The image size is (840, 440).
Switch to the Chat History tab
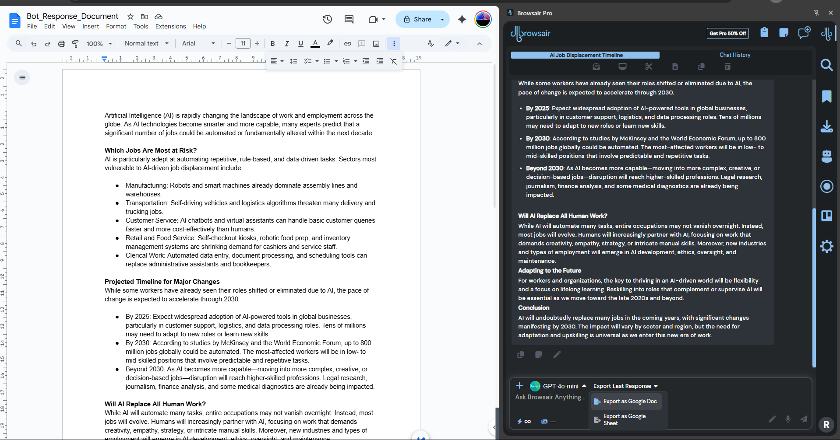pyautogui.click(x=734, y=55)
